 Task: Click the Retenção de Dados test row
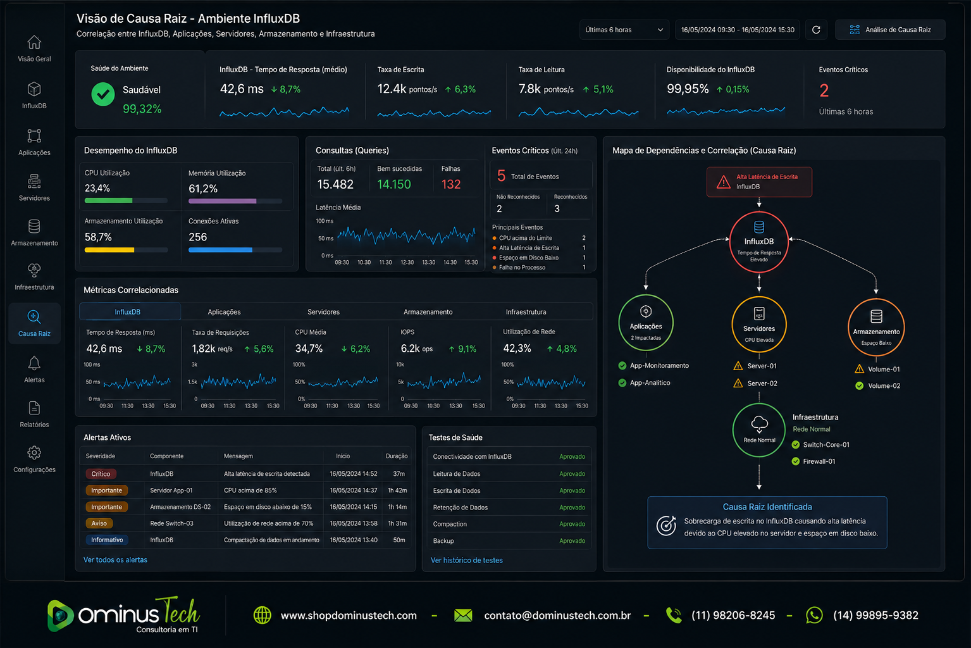pos(509,508)
